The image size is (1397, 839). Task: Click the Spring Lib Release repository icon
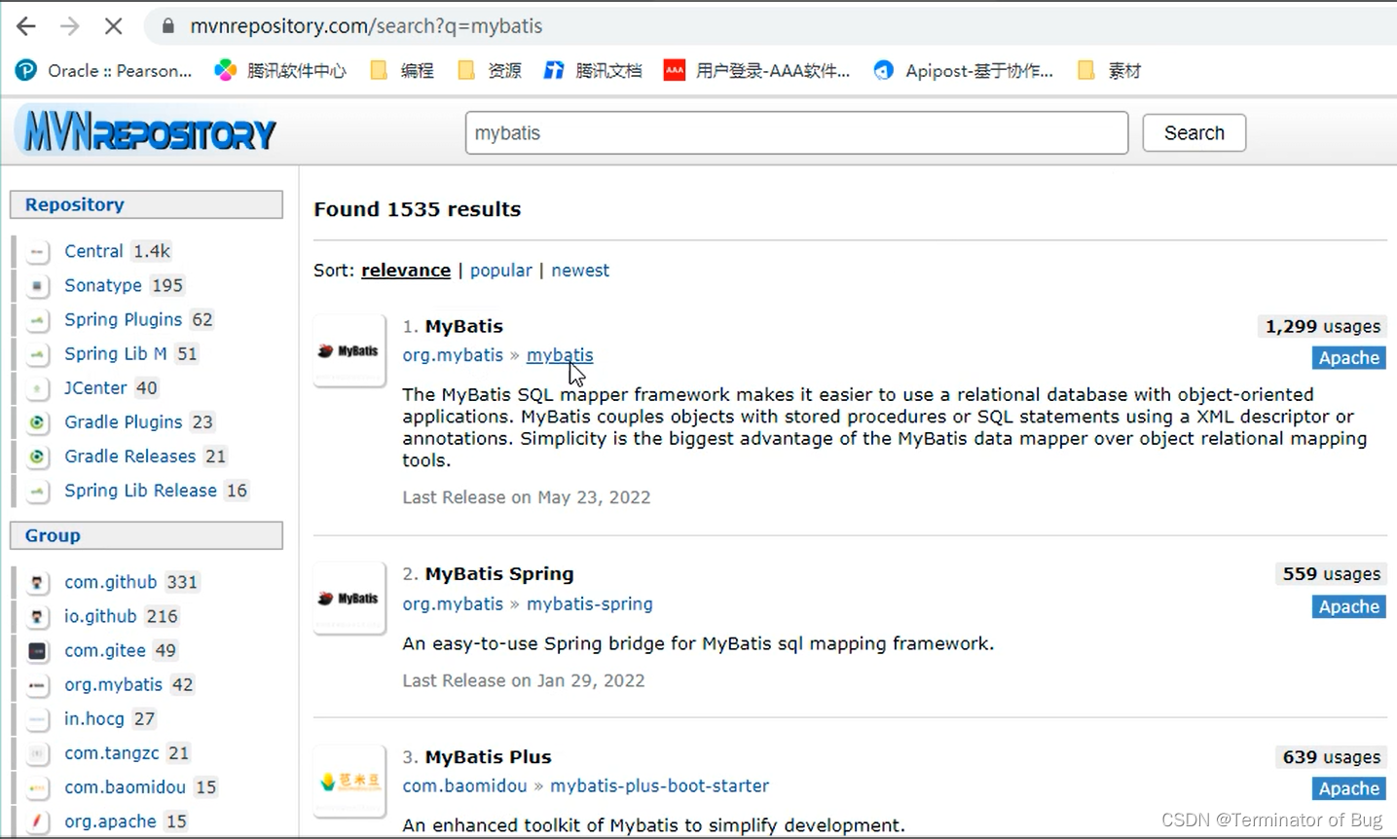[37, 492]
